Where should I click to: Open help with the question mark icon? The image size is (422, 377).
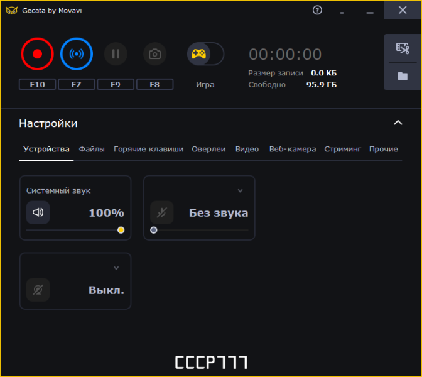(x=317, y=10)
